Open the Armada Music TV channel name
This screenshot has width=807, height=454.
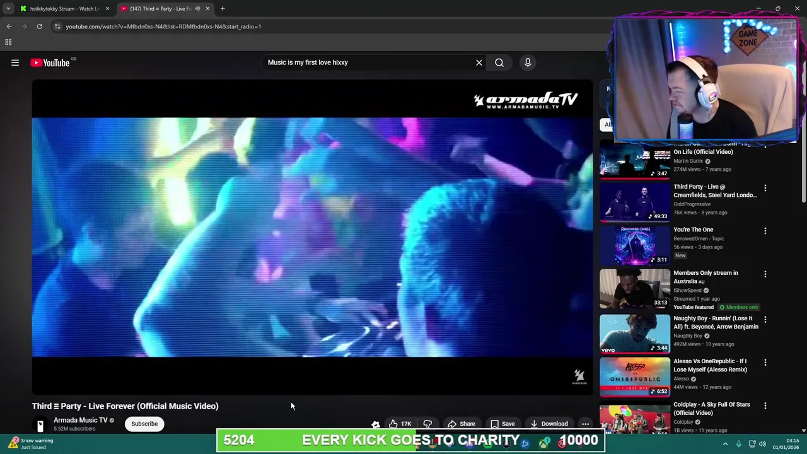[x=81, y=420]
